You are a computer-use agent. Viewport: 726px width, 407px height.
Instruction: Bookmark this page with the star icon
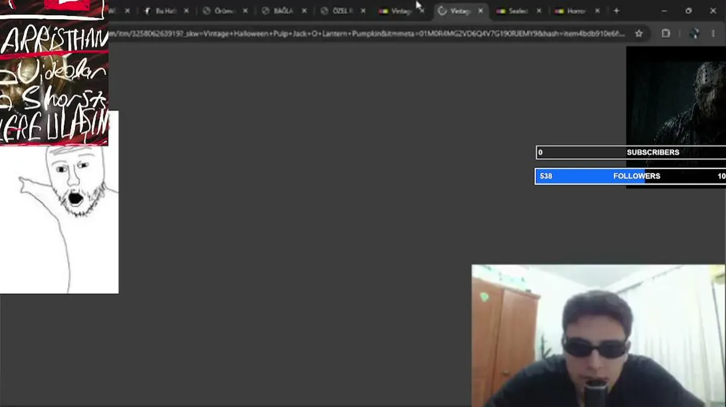click(638, 33)
